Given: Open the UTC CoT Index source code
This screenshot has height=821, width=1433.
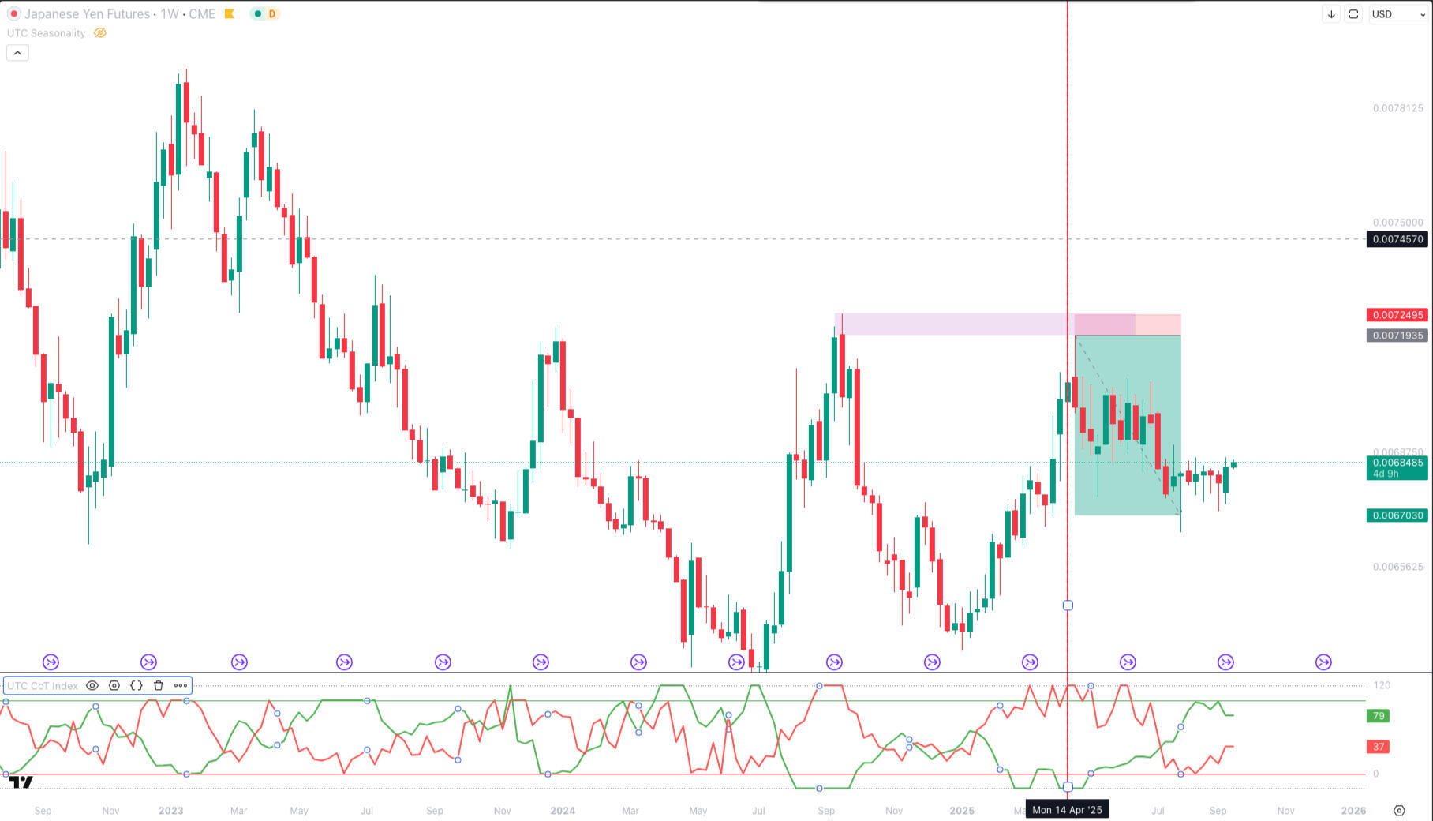Looking at the screenshot, I should 136,685.
